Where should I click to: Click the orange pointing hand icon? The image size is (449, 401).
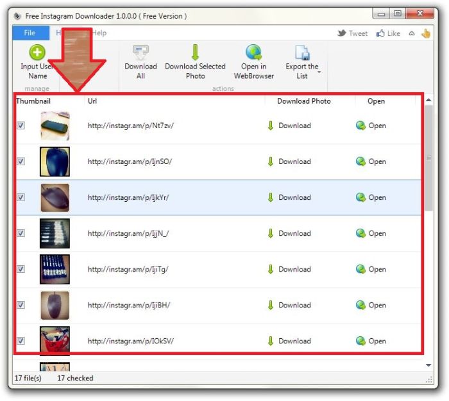[x=426, y=33]
